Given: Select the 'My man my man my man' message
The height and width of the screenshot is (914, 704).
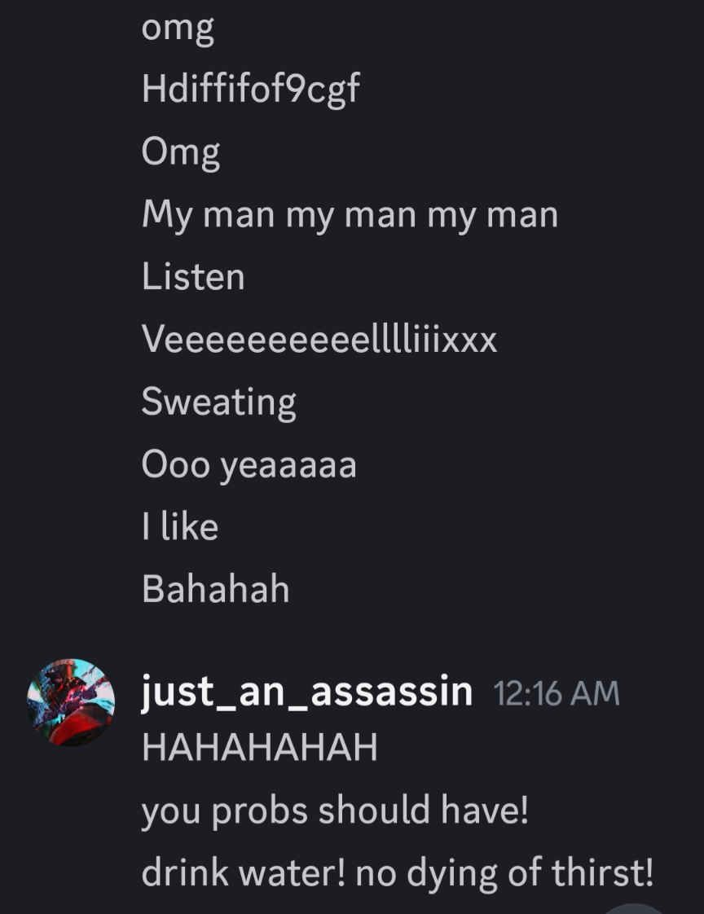Looking at the screenshot, I should [350, 215].
